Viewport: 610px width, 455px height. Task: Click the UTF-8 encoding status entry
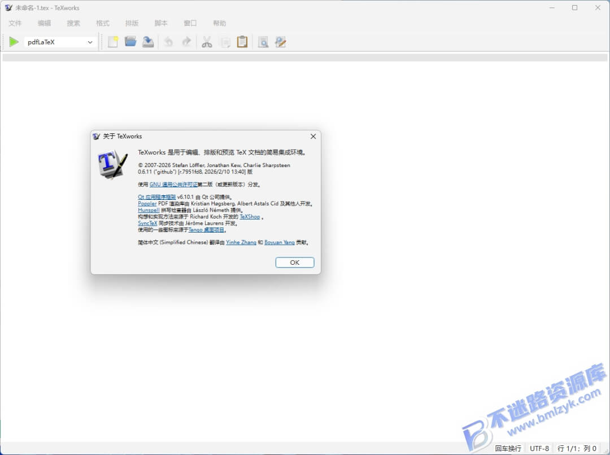pyautogui.click(x=539, y=448)
